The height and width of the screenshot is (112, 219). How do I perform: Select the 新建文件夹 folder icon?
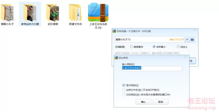click(75, 13)
